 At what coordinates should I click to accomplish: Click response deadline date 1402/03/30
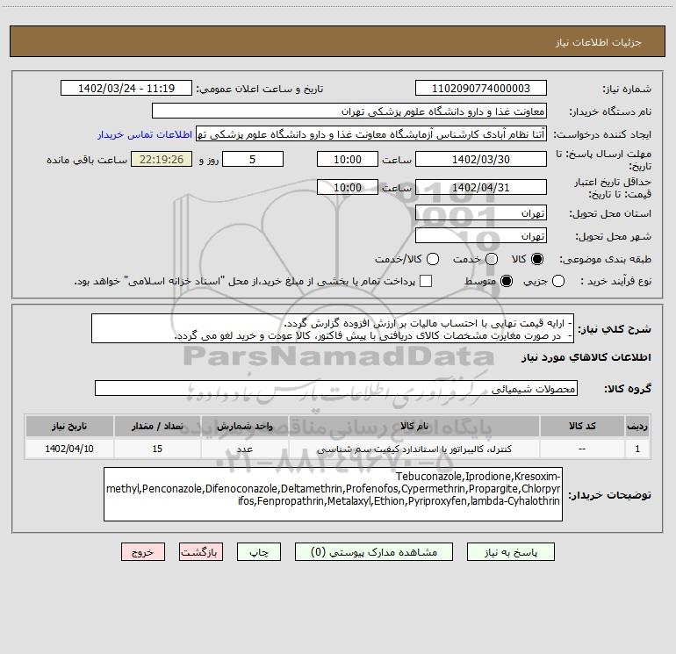(x=481, y=159)
